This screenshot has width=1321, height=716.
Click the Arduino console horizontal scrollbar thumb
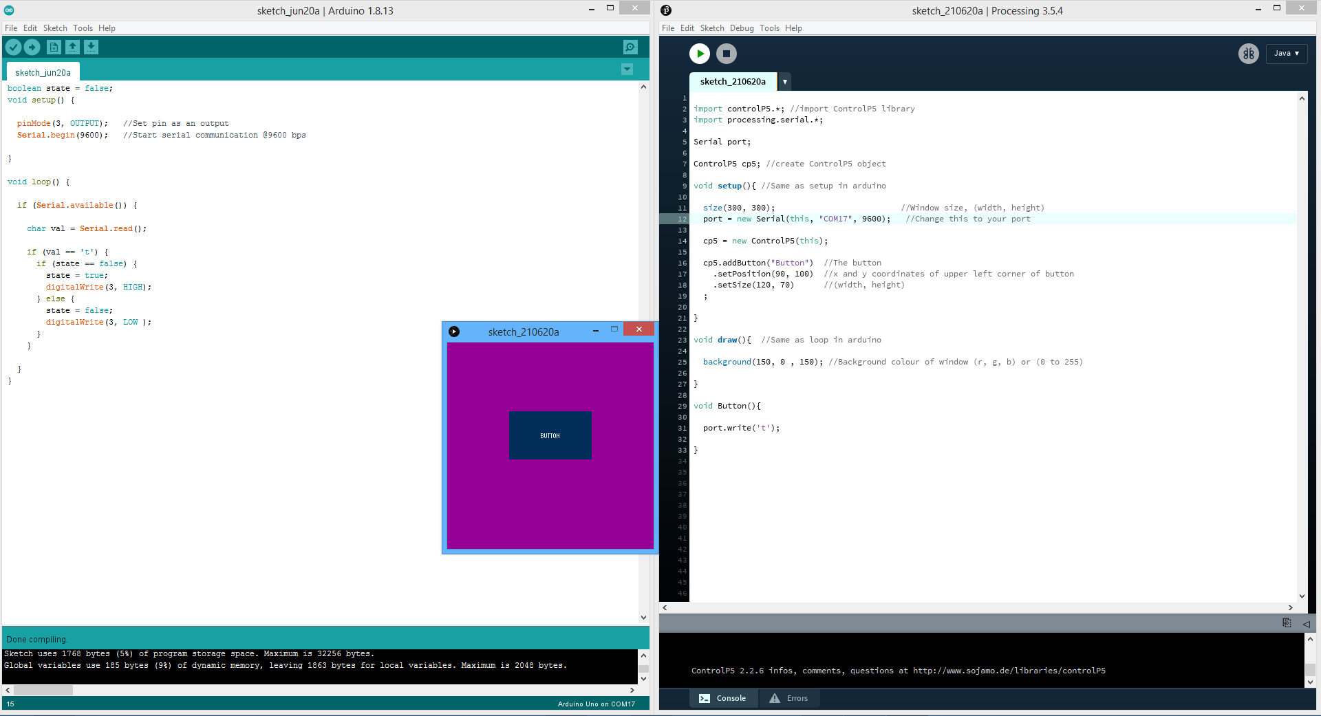43,690
